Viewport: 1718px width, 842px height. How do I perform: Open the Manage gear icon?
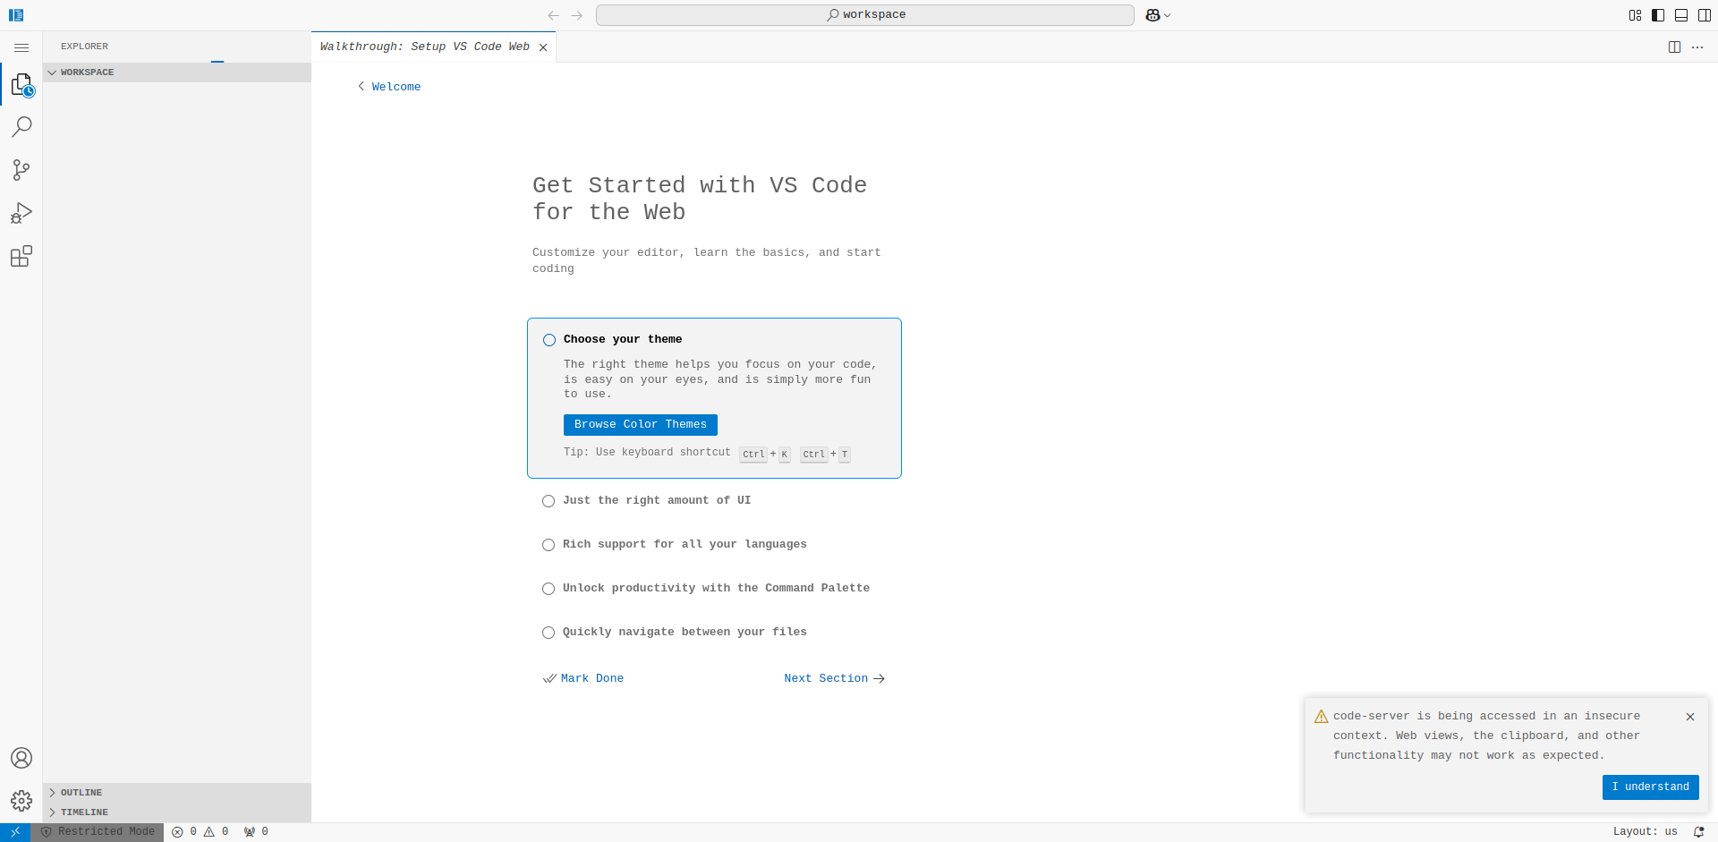(x=21, y=801)
